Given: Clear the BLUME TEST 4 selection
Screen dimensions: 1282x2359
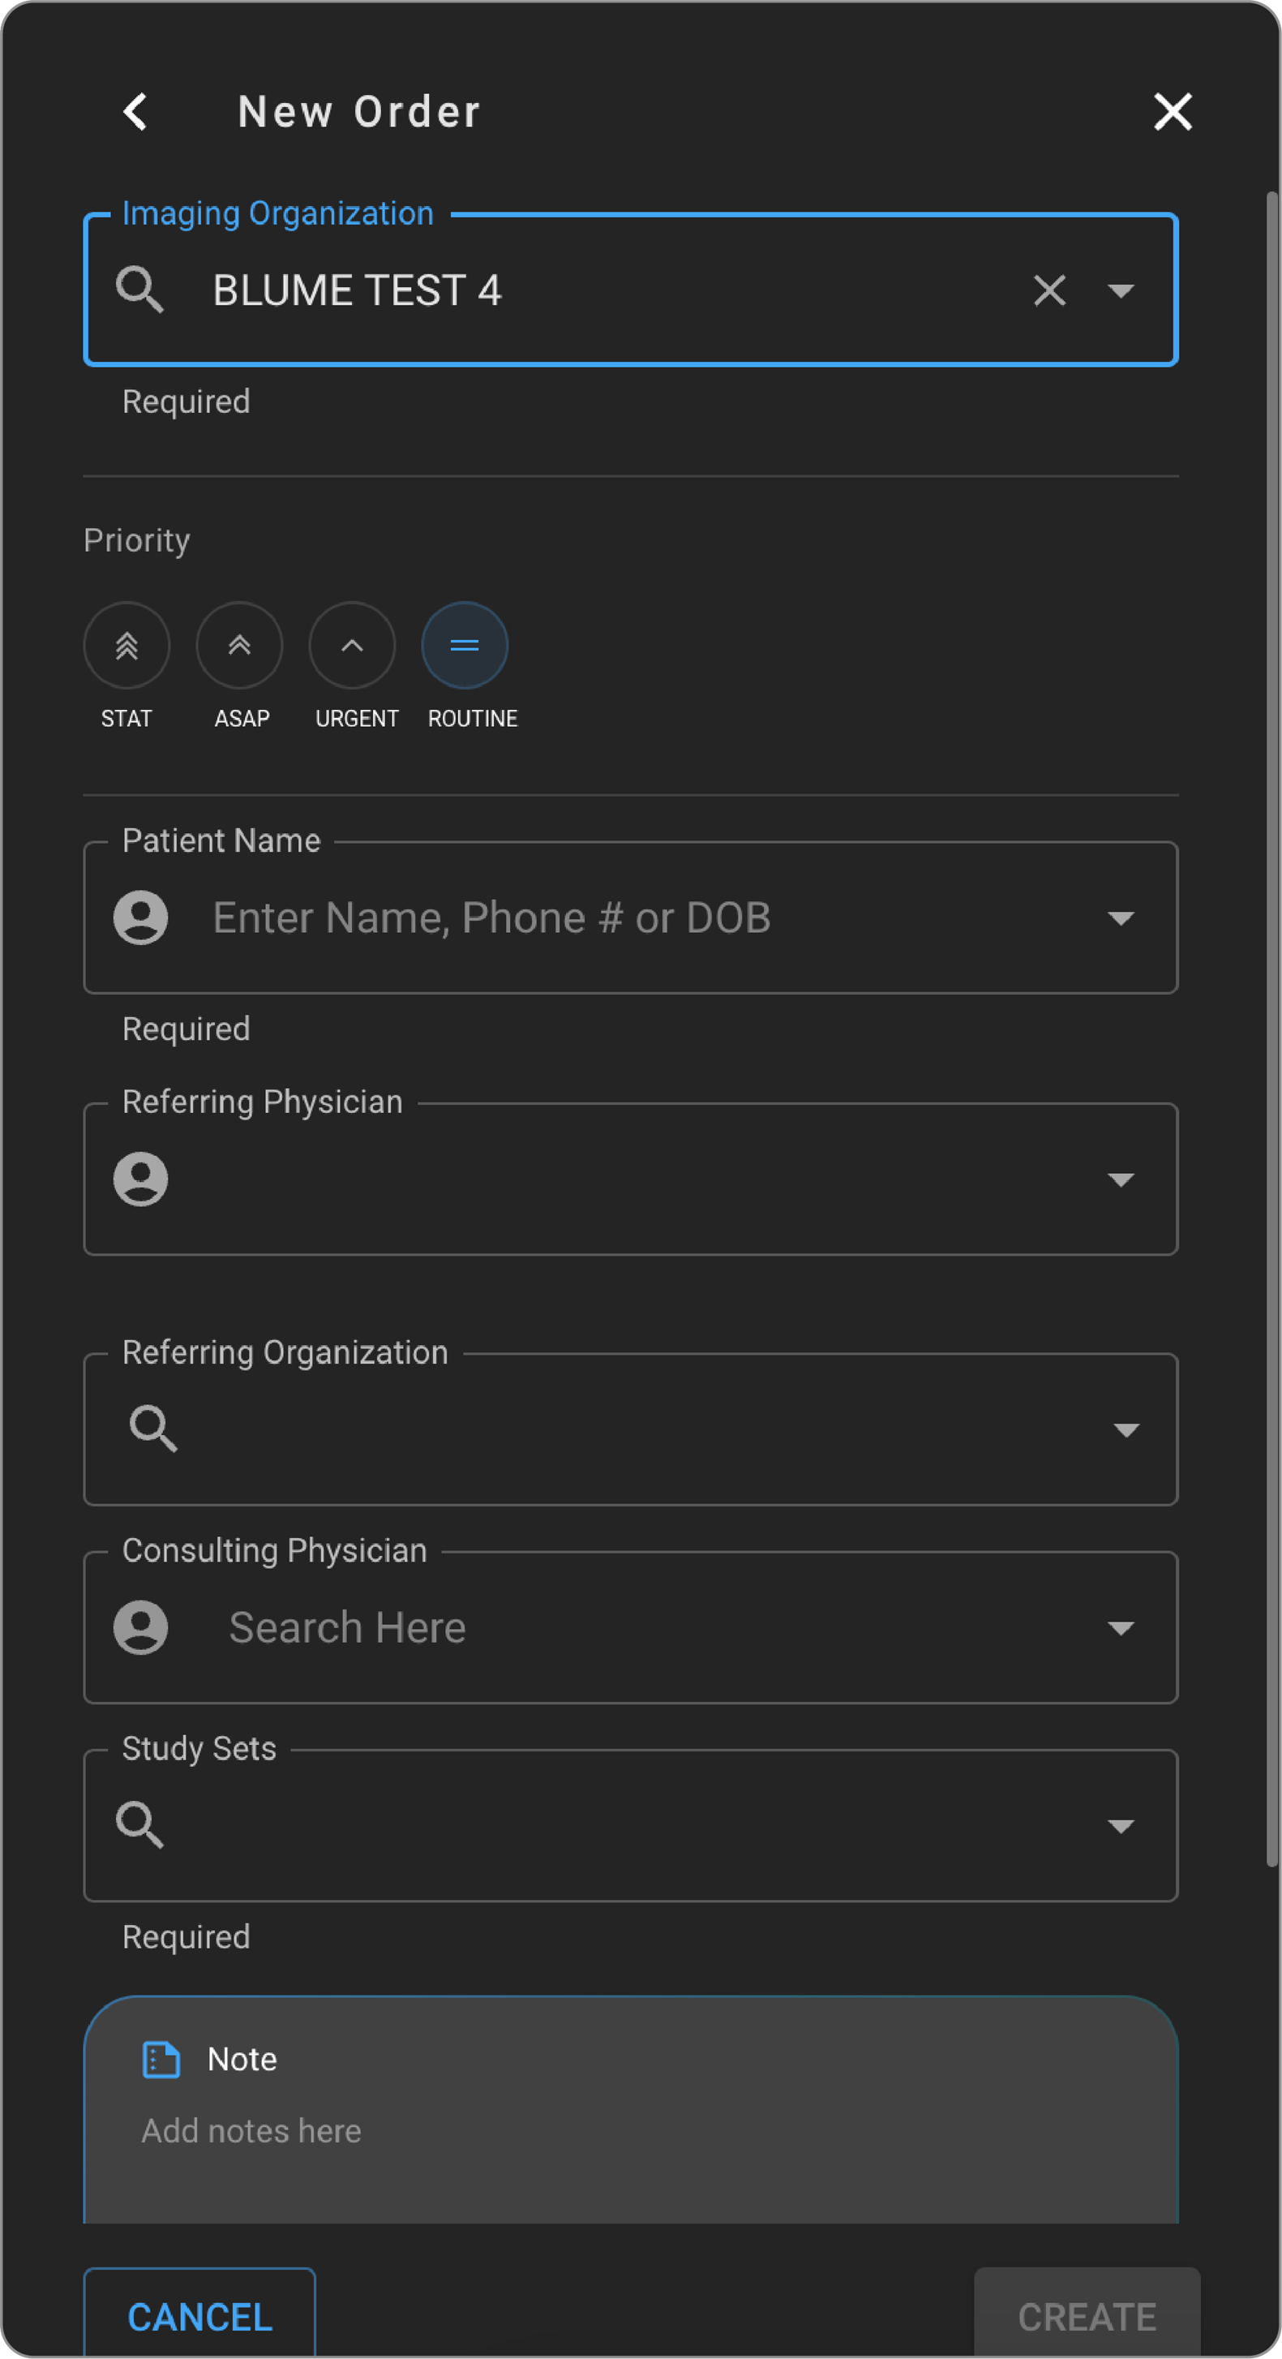Looking at the screenshot, I should (x=1048, y=291).
